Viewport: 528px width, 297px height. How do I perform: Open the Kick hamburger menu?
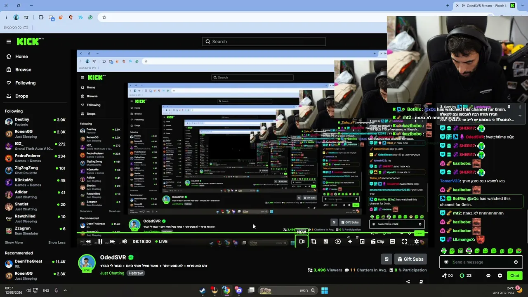(x=9, y=42)
